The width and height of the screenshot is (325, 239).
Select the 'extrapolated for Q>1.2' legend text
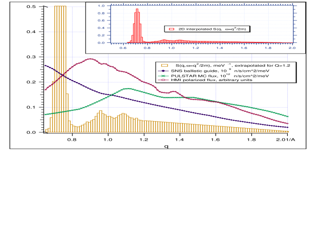(x=262, y=65)
